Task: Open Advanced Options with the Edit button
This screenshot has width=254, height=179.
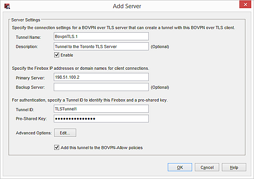Action: click(65, 133)
